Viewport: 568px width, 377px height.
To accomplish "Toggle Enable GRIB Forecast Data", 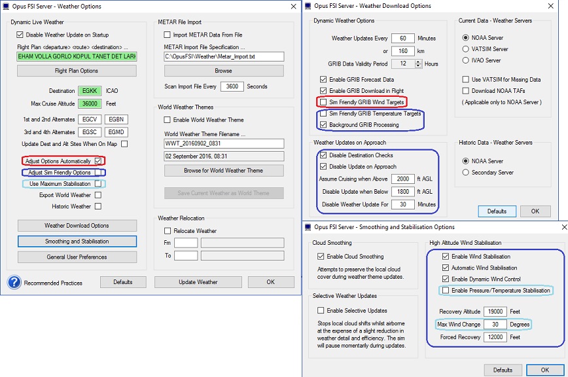I will (323, 79).
